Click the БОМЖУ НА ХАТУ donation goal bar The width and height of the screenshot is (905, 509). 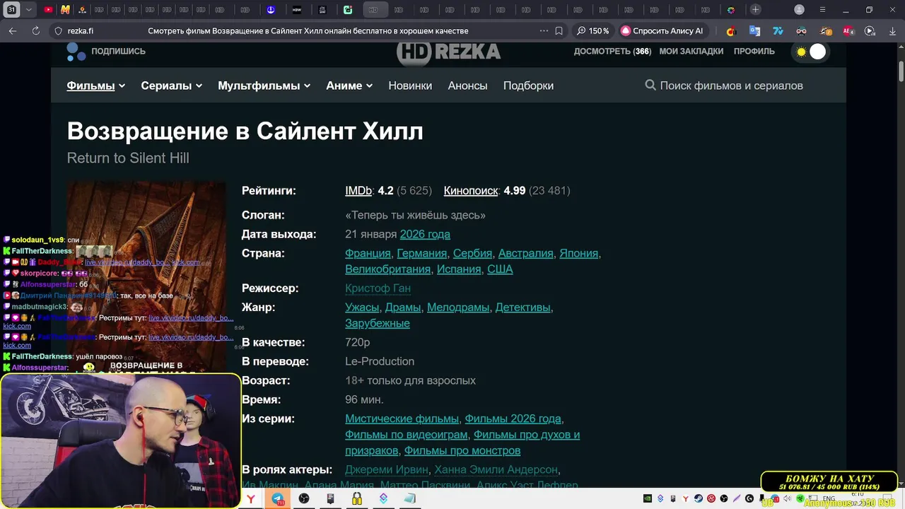(830, 483)
